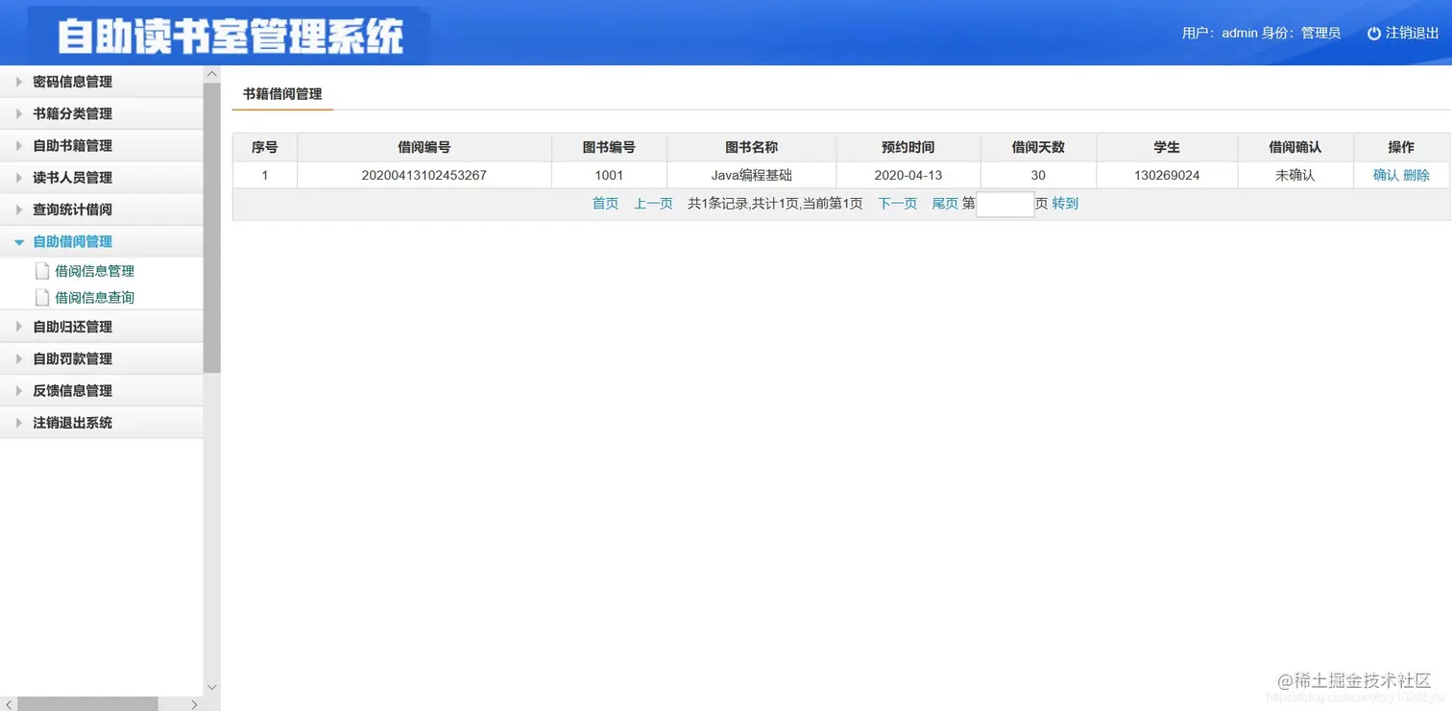Click the 预约时间 column header
Image resolution: width=1452 pixels, height=711 pixels.
(907, 147)
